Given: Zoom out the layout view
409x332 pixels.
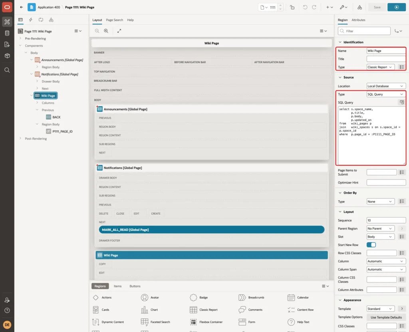Looking at the screenshot, I should click(97, 31).
